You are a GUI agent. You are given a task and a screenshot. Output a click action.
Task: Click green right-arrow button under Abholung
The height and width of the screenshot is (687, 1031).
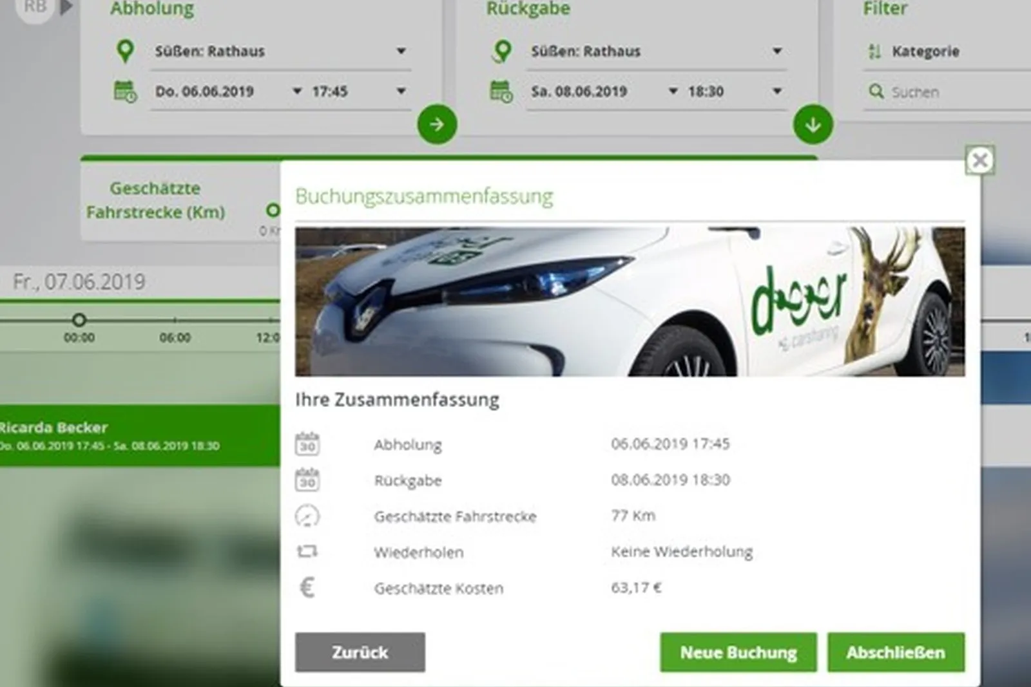(x=437, y=124)
